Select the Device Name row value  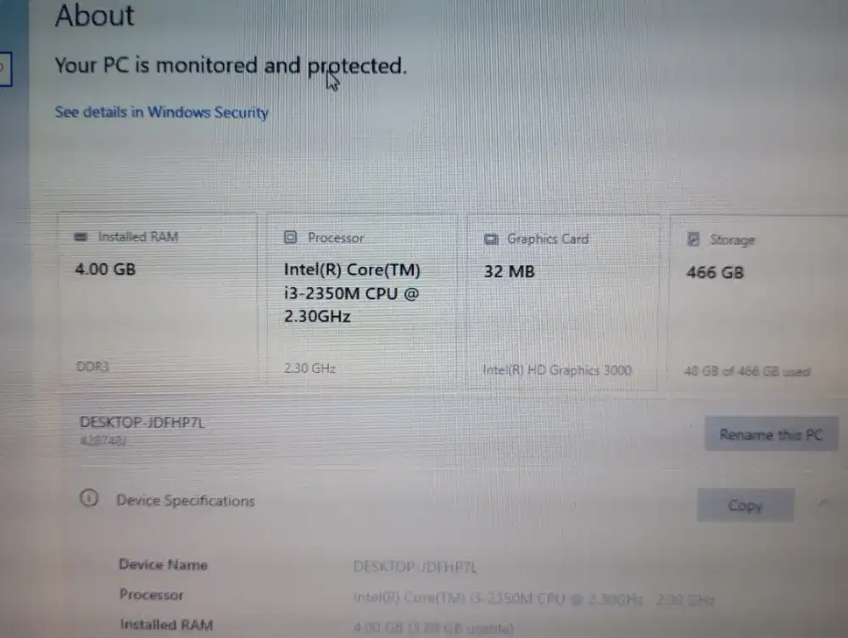415,564
